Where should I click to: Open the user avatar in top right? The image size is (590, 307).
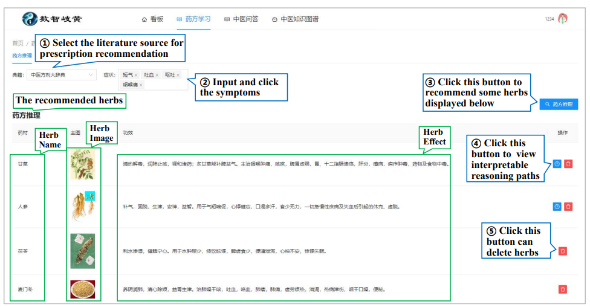[563, 19]
